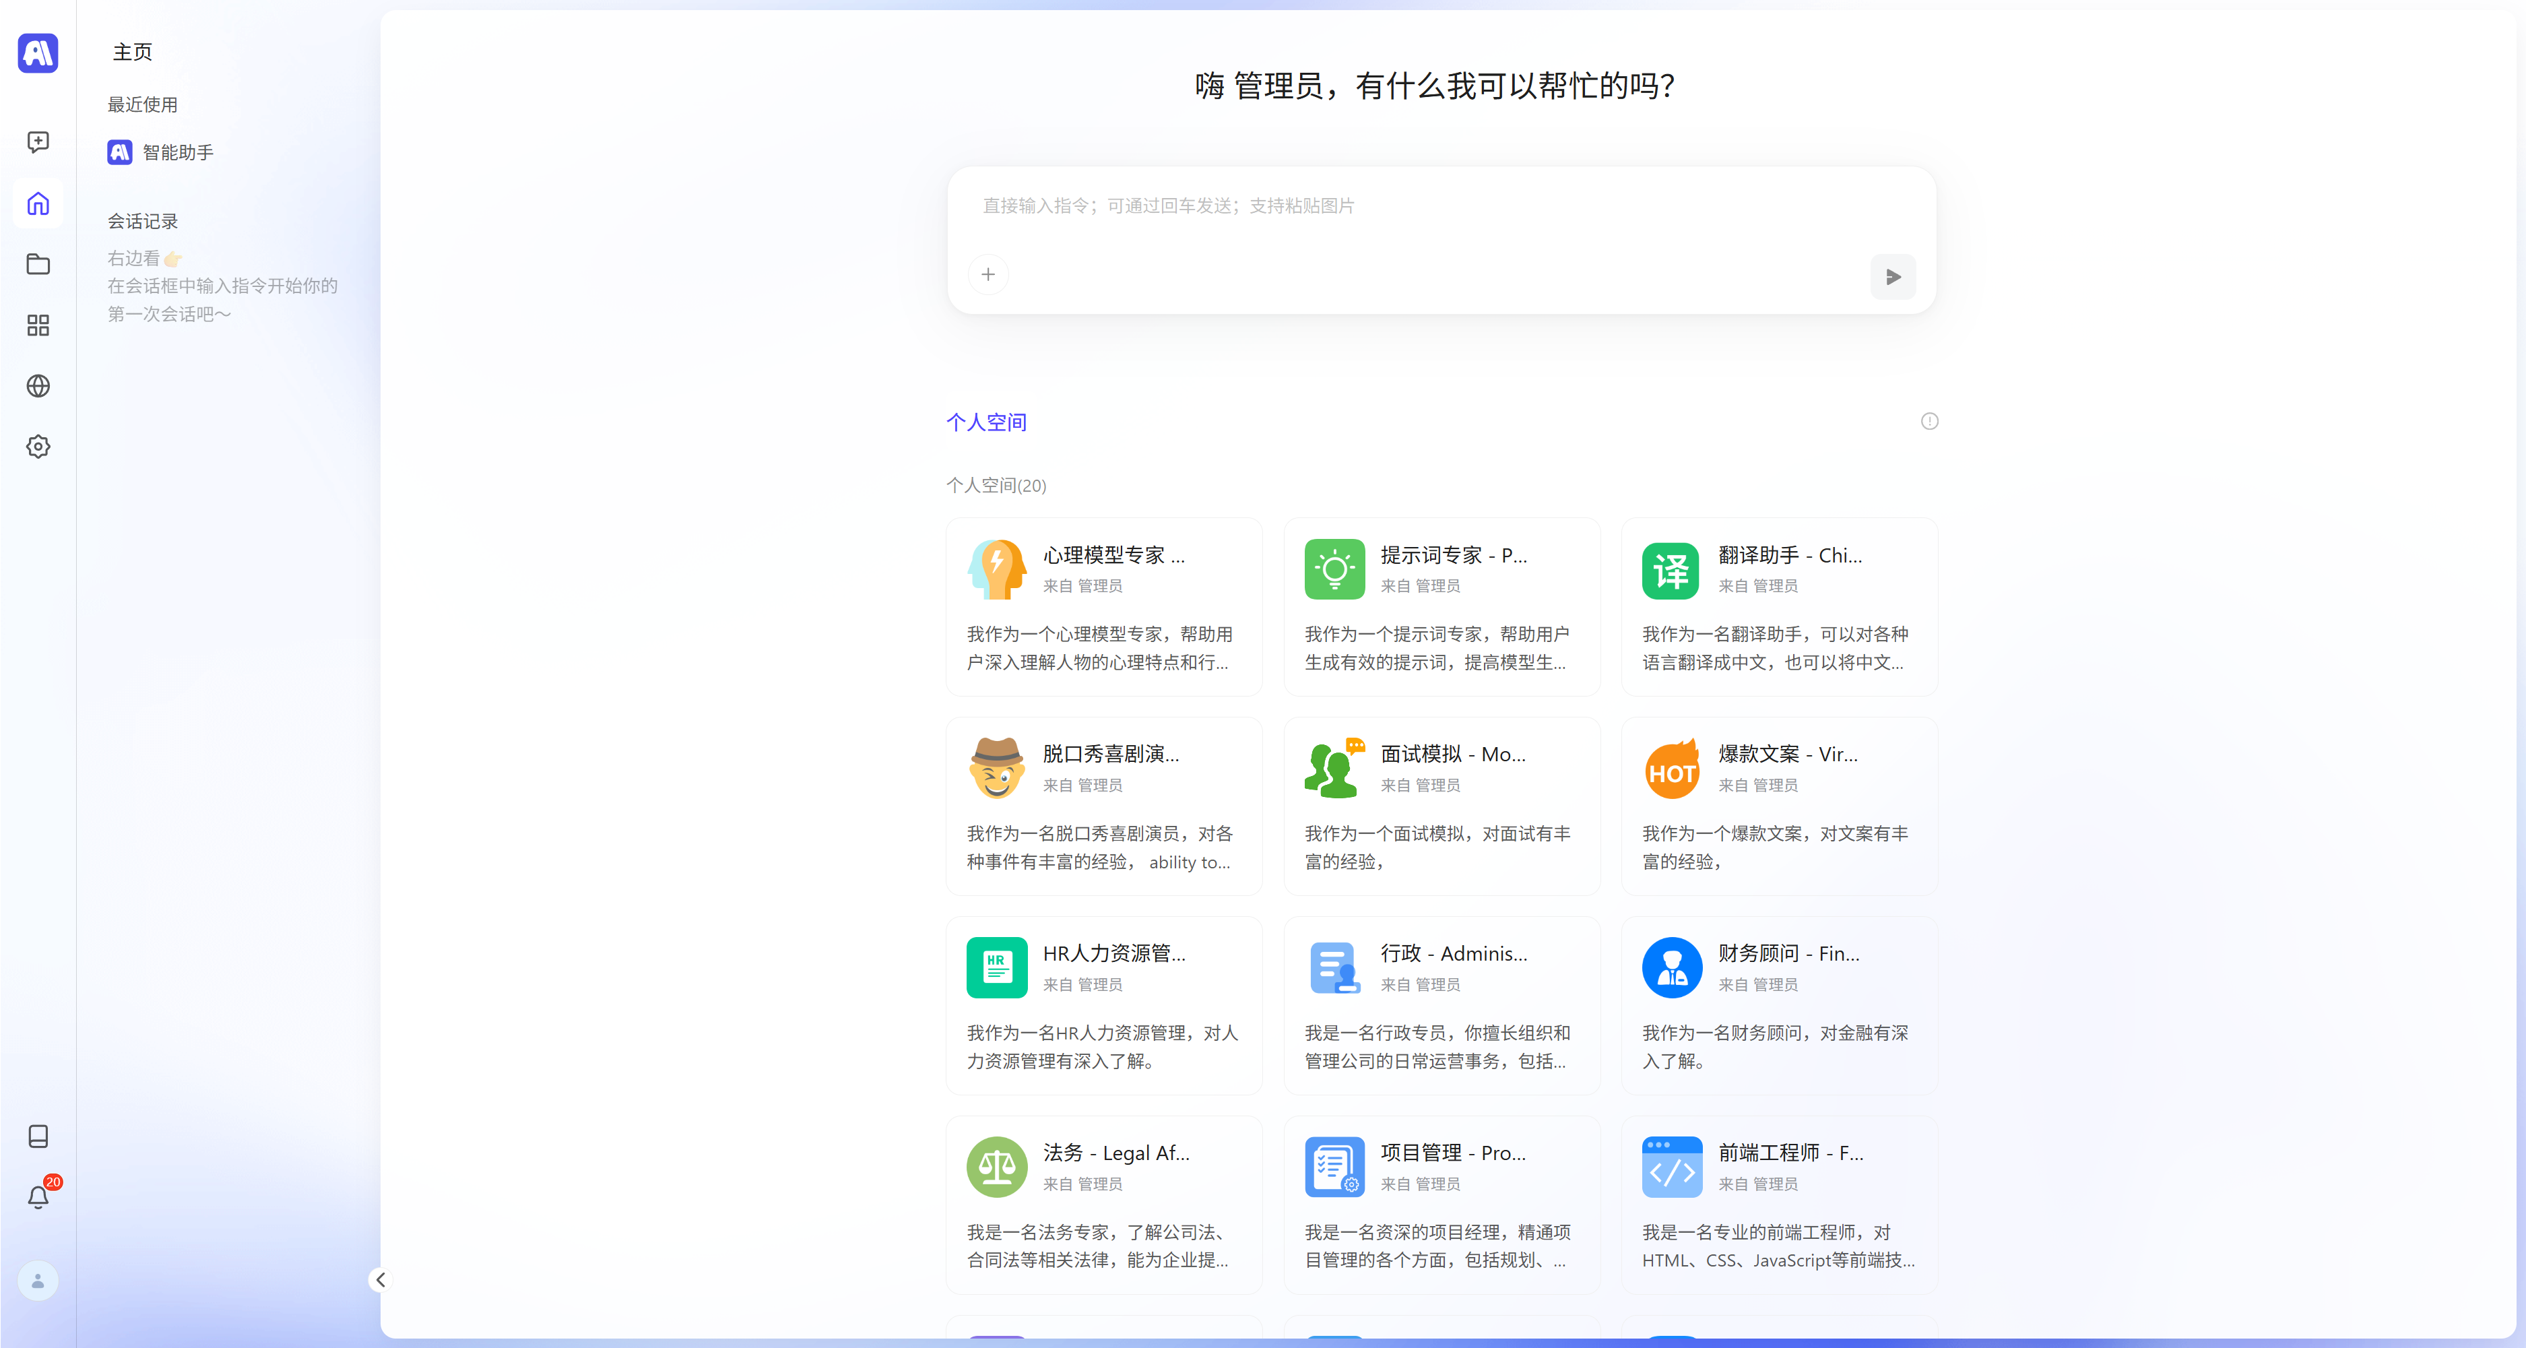This screenshot has height=1348, width=2526.
Task: Open the notification bell with 20 badge
Action: coord(38,1197)
